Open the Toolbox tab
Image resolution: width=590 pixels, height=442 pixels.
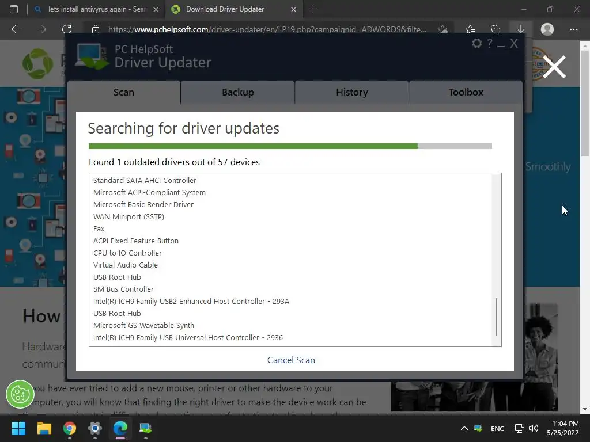(466, 92)
